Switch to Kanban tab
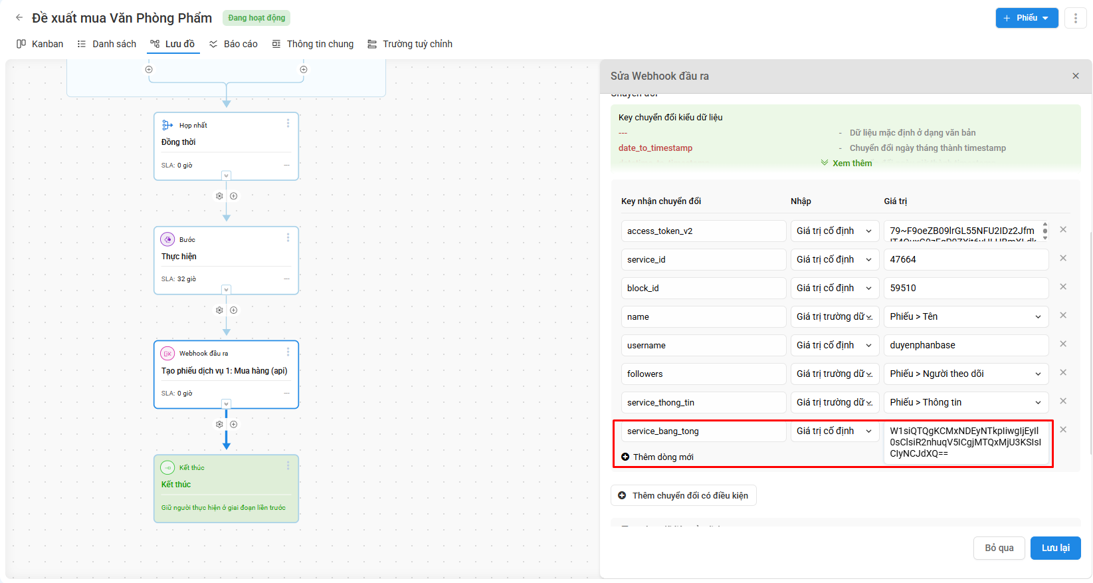The width and height of the screenshot is (1093, 583). coord(40,44)
